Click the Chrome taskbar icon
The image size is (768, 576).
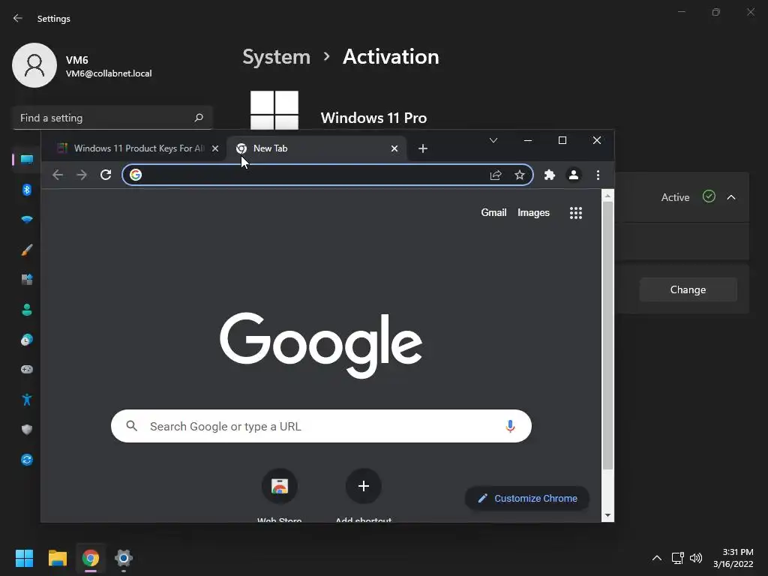coord(91,558)
